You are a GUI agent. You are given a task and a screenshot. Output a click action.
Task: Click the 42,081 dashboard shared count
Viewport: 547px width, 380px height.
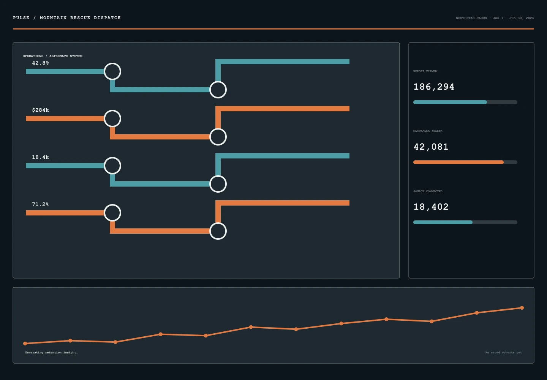tap(431, 147)
